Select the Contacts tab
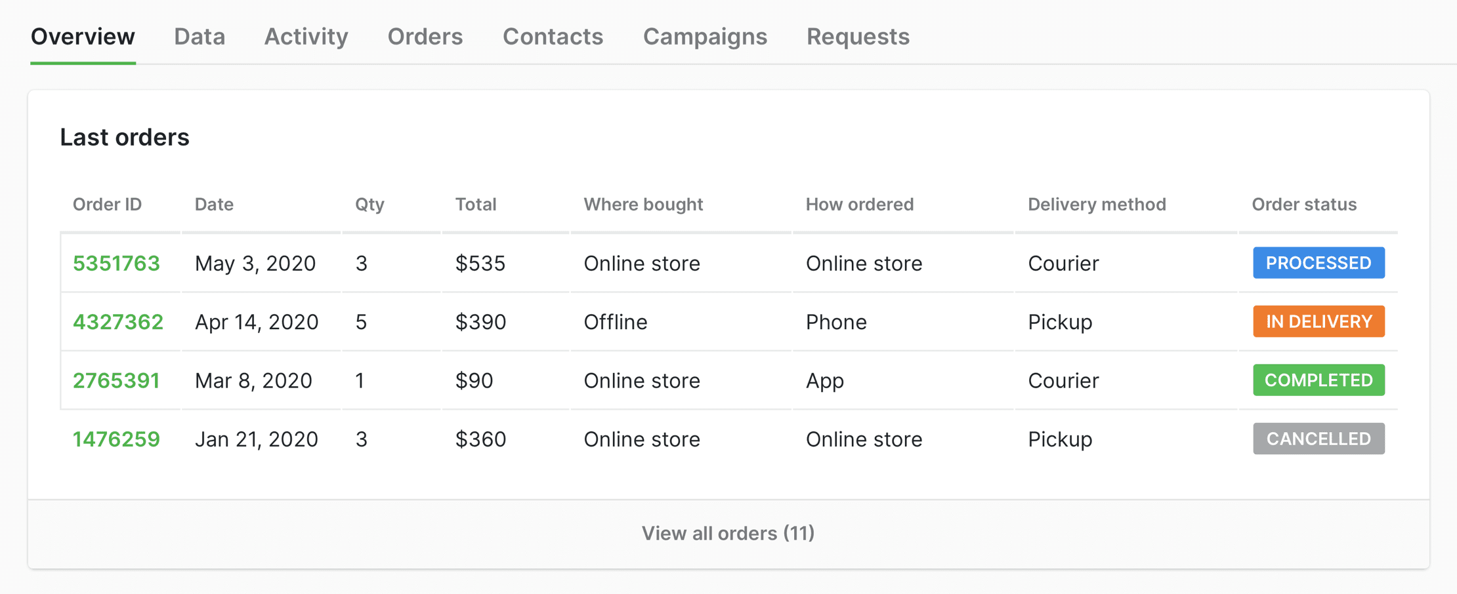The width and height of the screenshot is (1457, 594). 553,37
